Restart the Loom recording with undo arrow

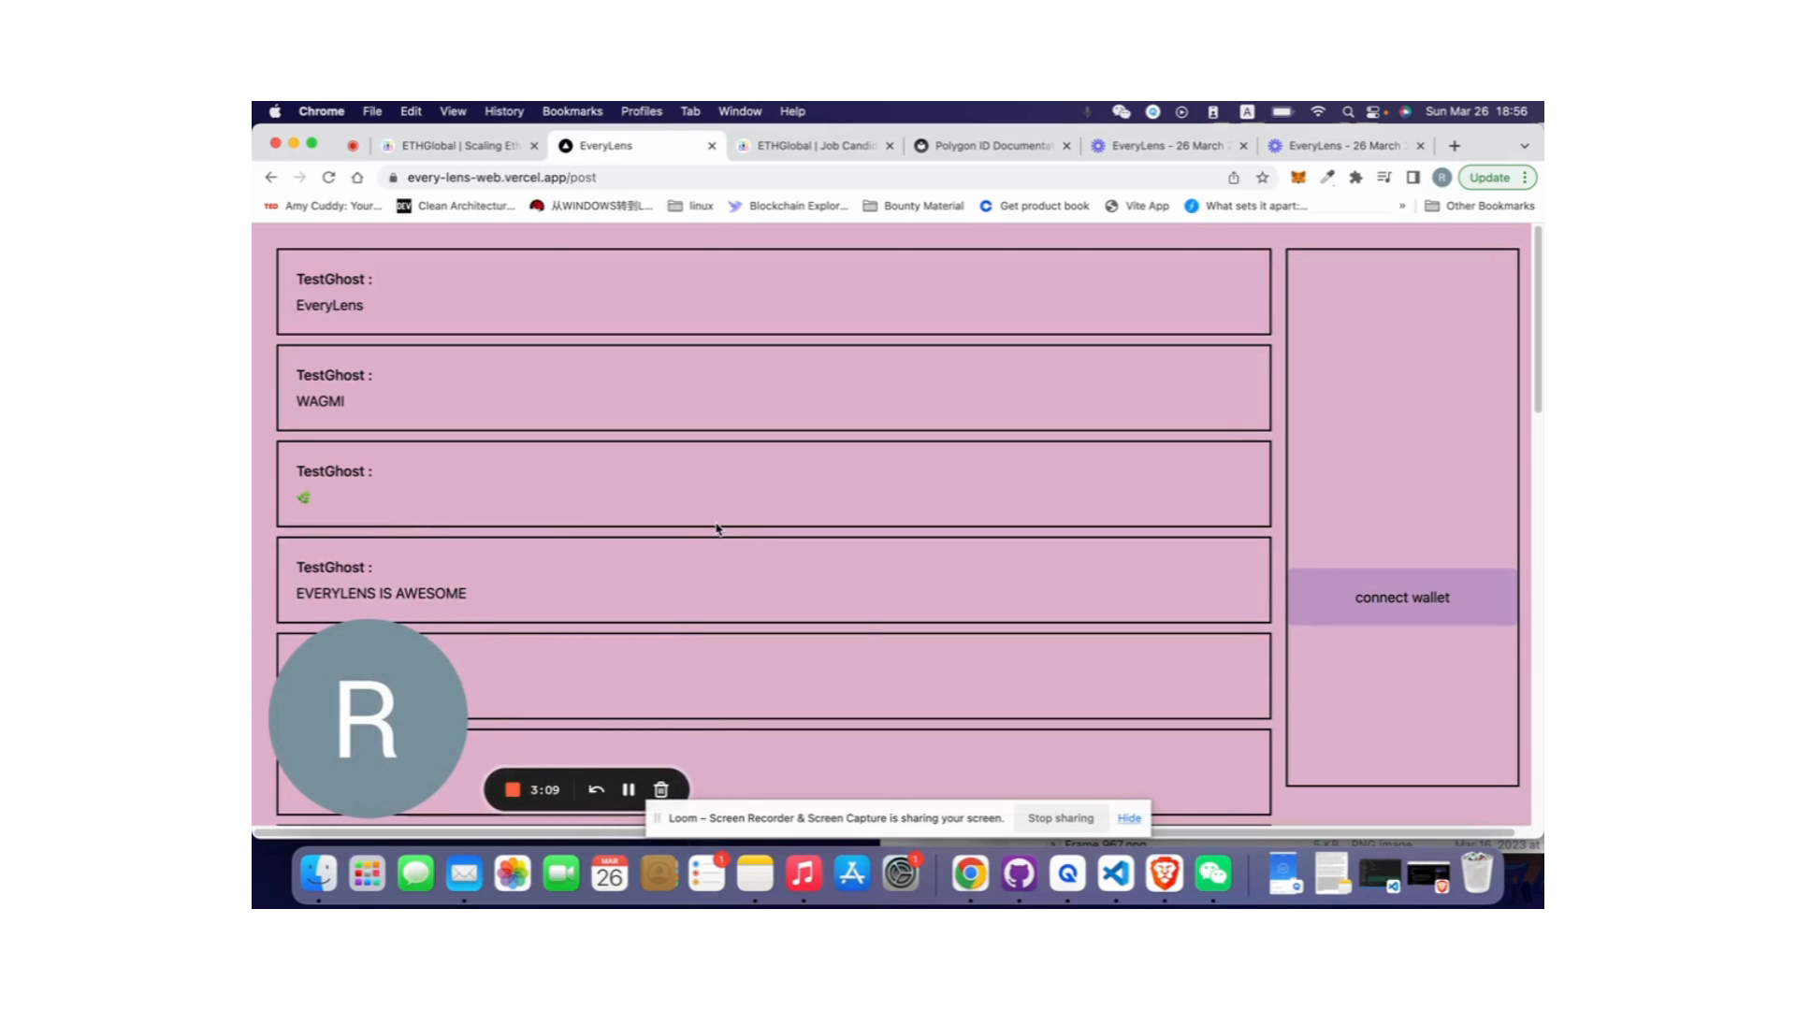click(596, 789)
